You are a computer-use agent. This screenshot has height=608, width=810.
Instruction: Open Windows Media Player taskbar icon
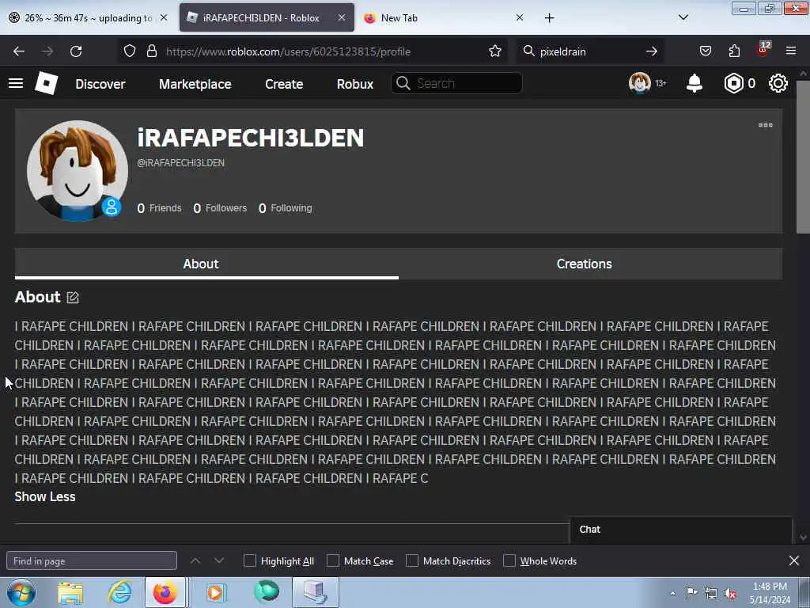click(215, 592)
